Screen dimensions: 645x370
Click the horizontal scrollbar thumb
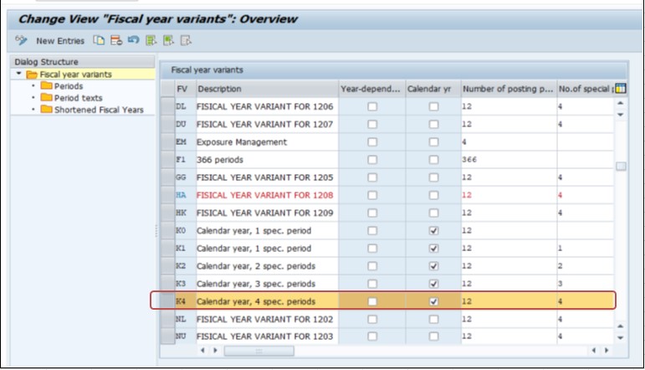[x=259, y=351]
